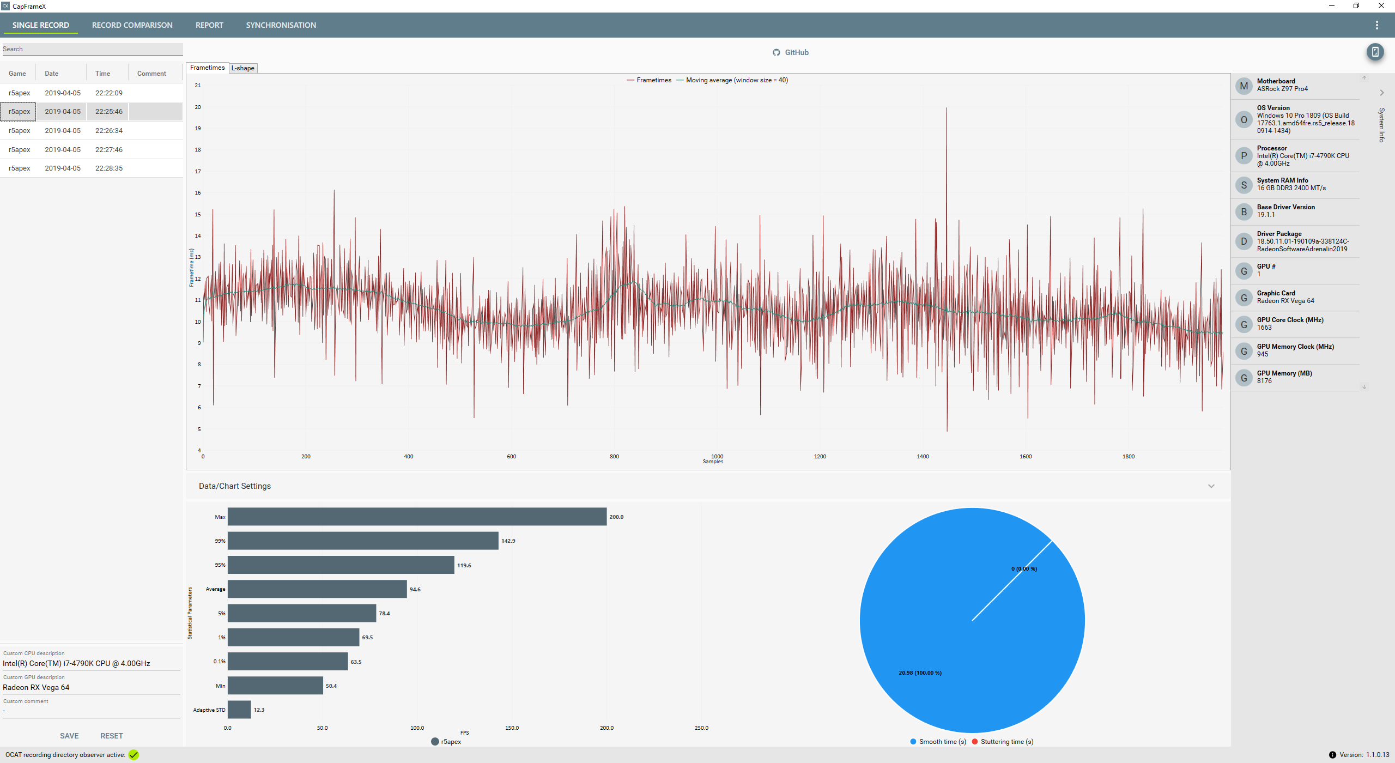1395x763 pixels.
Task: Click the version info dot icon
Action: [1332, 755]
